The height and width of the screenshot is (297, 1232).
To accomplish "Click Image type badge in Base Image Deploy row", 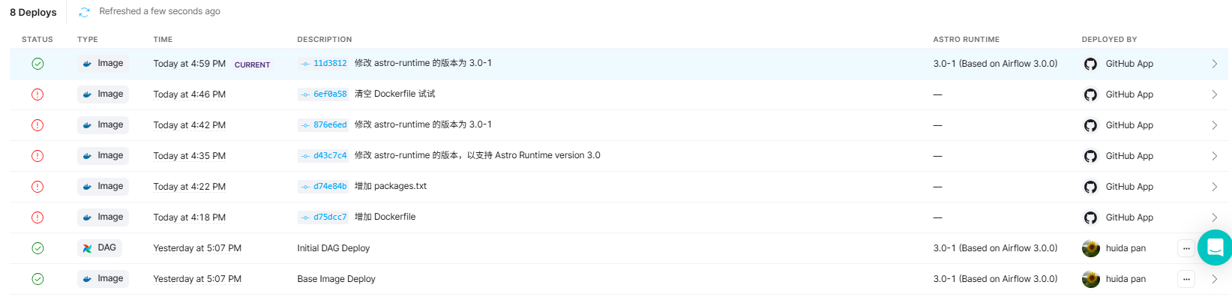I will tap(103, 279).
